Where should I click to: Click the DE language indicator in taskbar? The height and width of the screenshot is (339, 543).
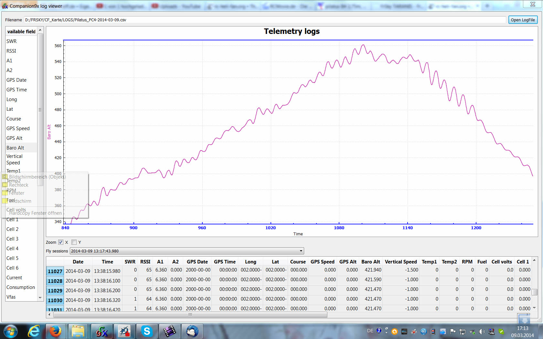pyautogui.click(x=370, y=331)
